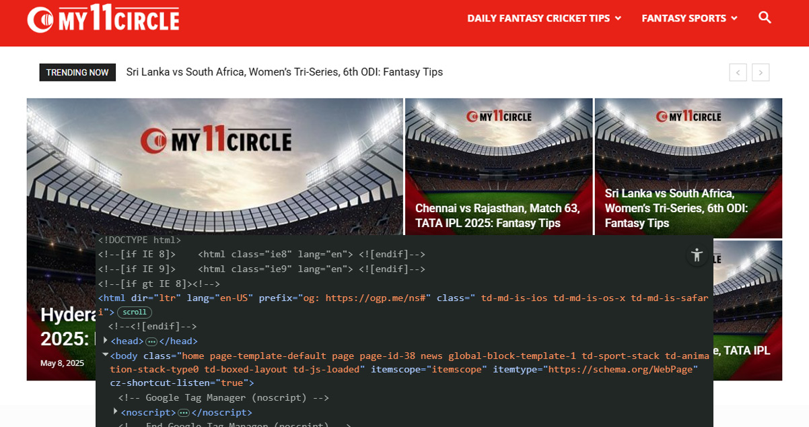Open Daily Fantasy Cricket Tips menu
Viewport: 809px width, 427px height.
pos(544,18)
